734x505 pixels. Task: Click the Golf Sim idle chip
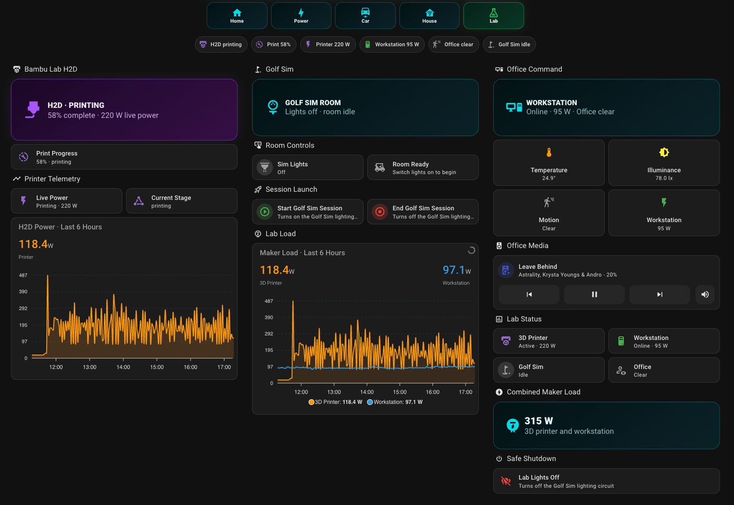(509, 44)
